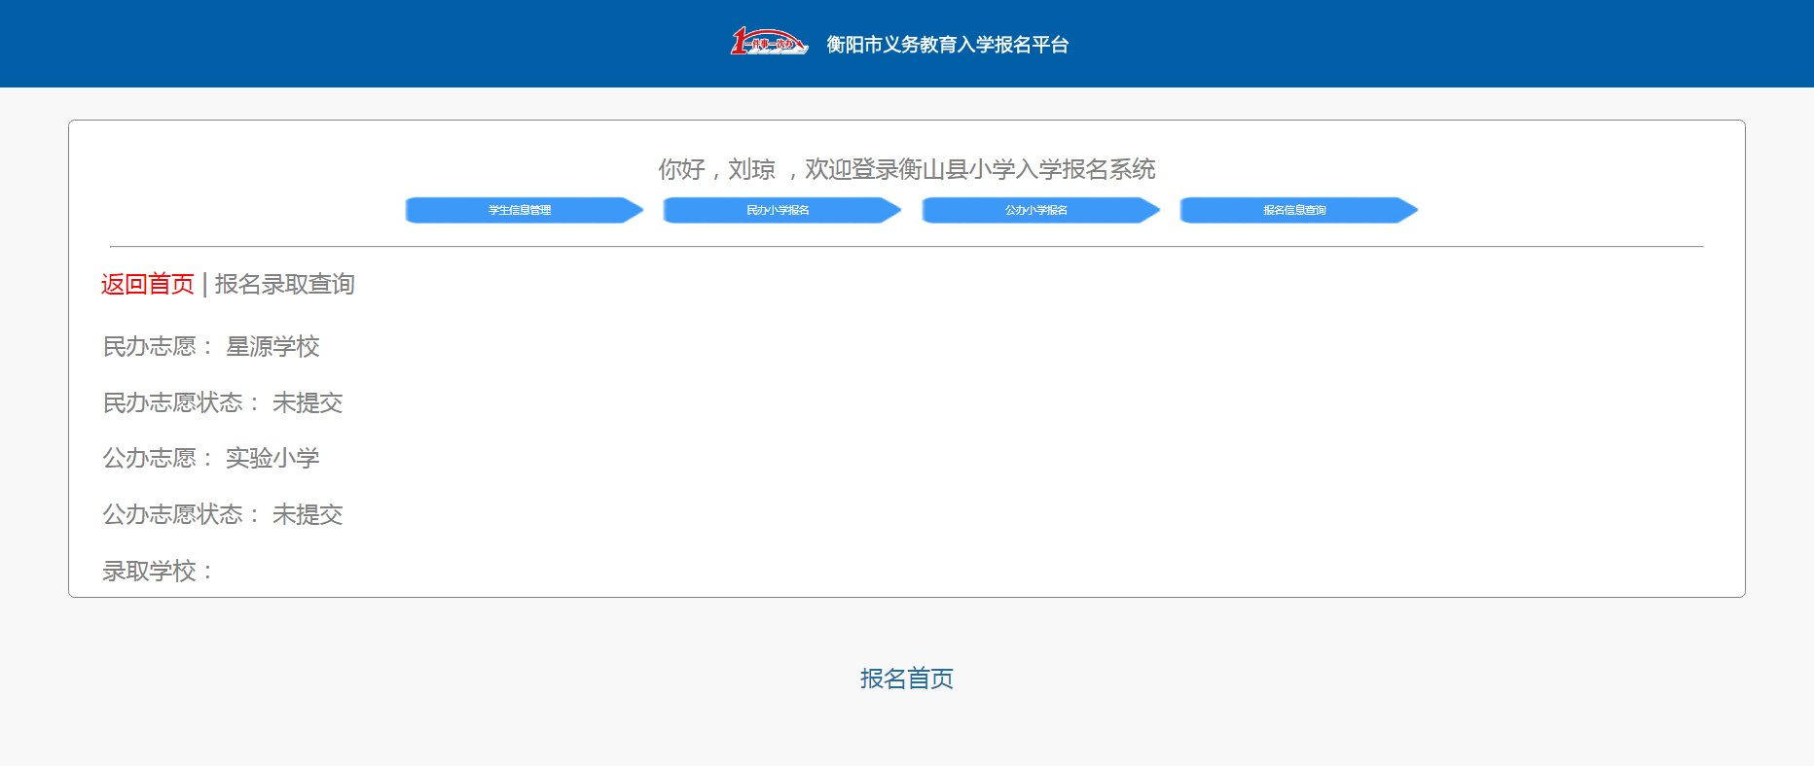Click the 衡阳市义务教育入学报名平台 header title
The width and height of the screenshot is (1814, 766).
click(947, 45)
